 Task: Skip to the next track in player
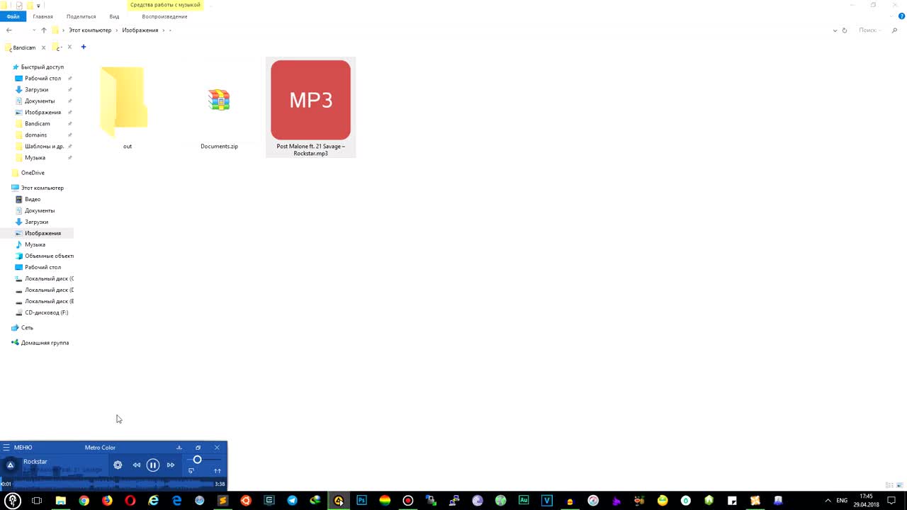coord(171,465)
